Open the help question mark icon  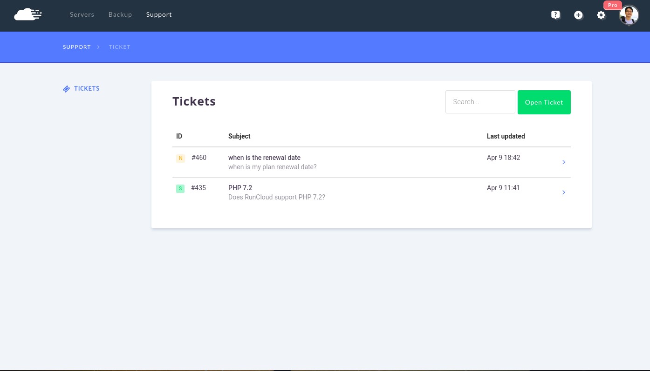555,15
